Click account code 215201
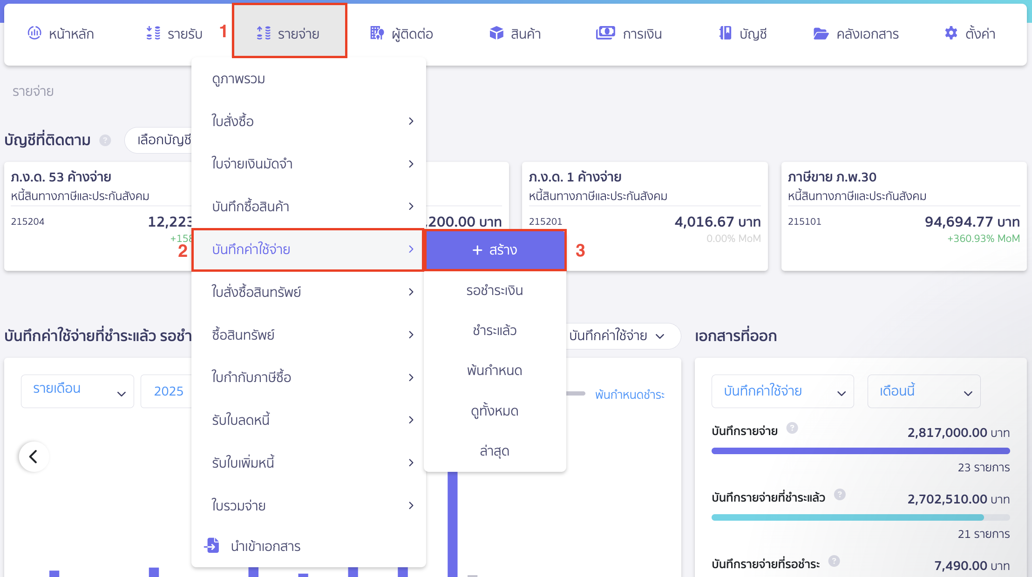The width and height of the screenshot is (1032, 577). (x=545, y=221)
